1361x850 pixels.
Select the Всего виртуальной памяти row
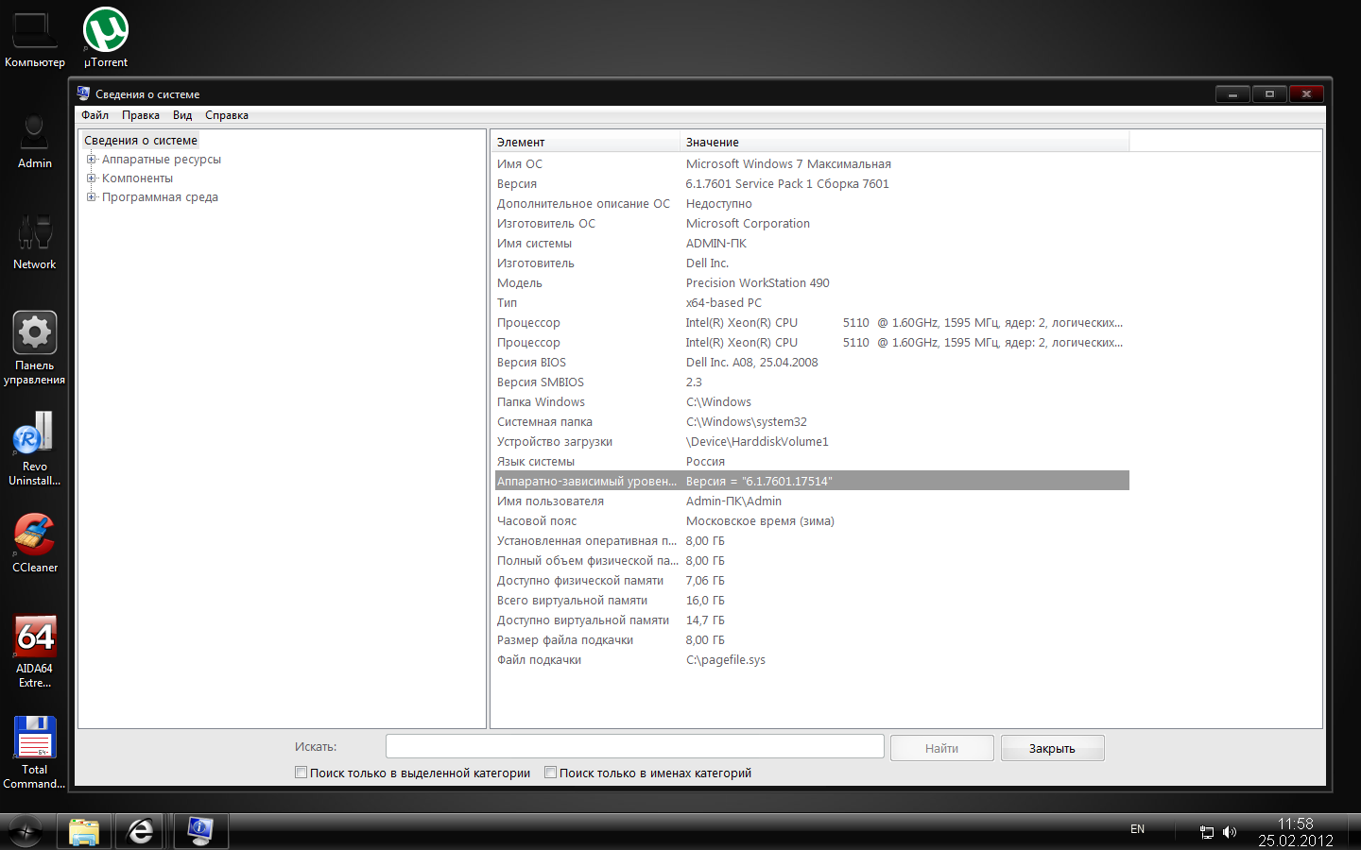(x=811, y=600)
